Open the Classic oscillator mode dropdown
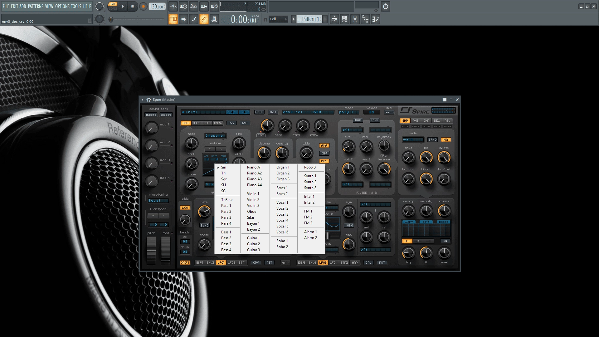This screenshot has height=337, width=599. pyautogui.click(x=215, y=136)
